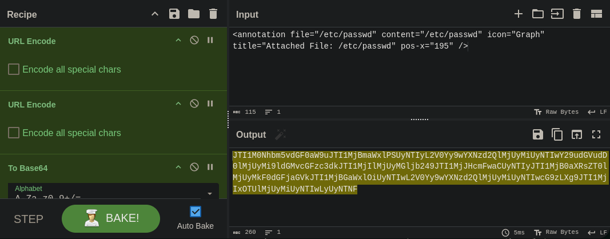Viewport: 610px width, 239px height.
Task: Save the current recipe
Action: click(174, 14)
